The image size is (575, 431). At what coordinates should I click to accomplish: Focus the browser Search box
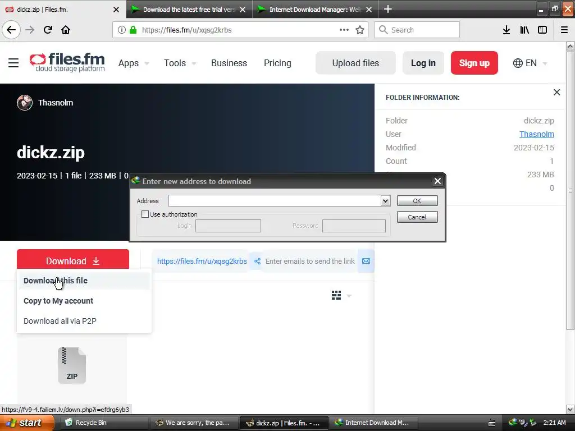[417, 30]
